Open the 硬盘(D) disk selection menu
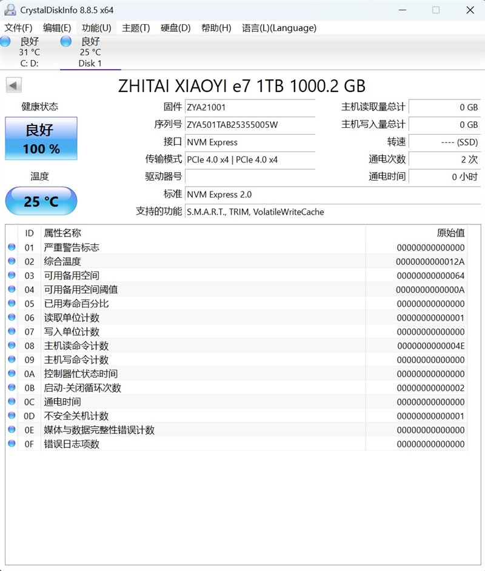485x571 pixels. 174,28
